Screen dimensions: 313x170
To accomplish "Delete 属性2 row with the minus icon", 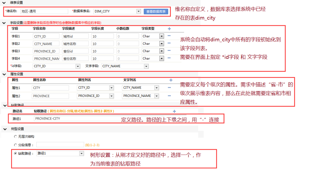I will 170,96.
